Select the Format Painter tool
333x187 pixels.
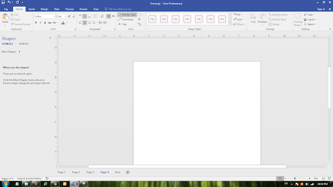[20, 24]
